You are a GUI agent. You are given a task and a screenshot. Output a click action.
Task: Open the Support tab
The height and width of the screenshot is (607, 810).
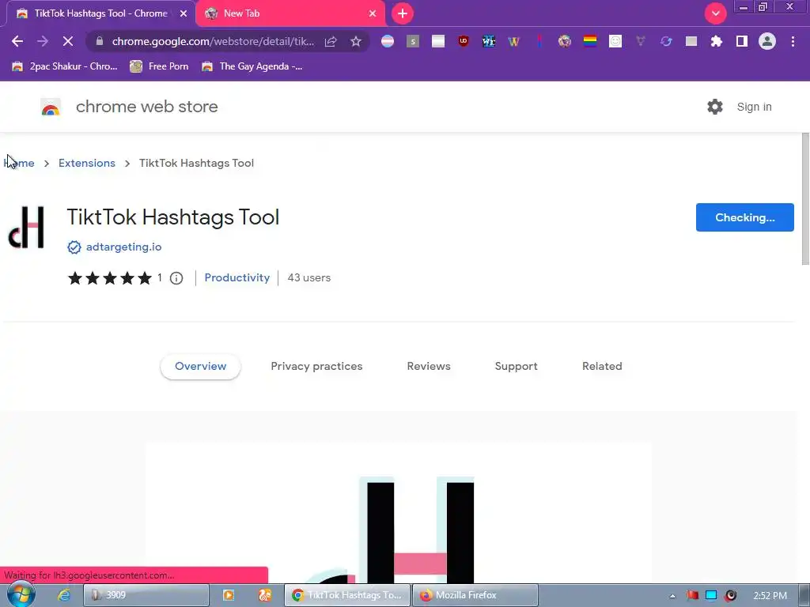516,367
